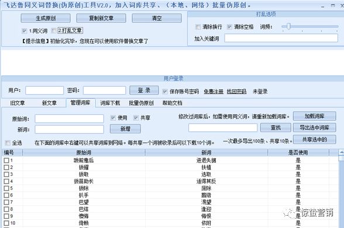Click the 共享选中的 button
The height and width of the screenshot is (228, 344).
(314, 139)
